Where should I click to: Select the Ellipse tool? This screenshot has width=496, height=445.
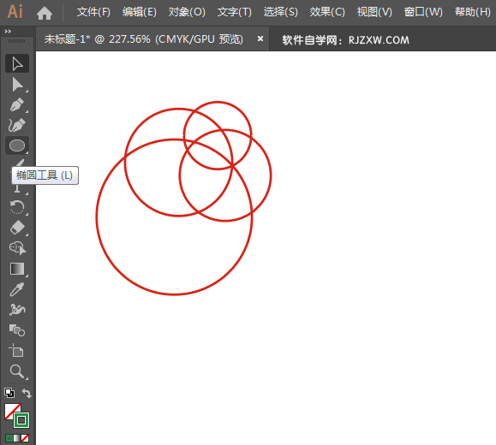(17, 145)
